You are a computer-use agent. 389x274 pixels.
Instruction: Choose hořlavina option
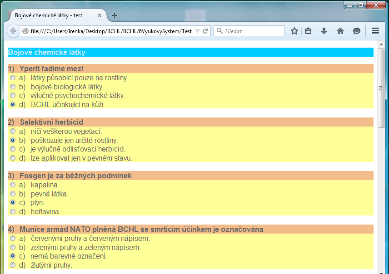tap(13, 211)
